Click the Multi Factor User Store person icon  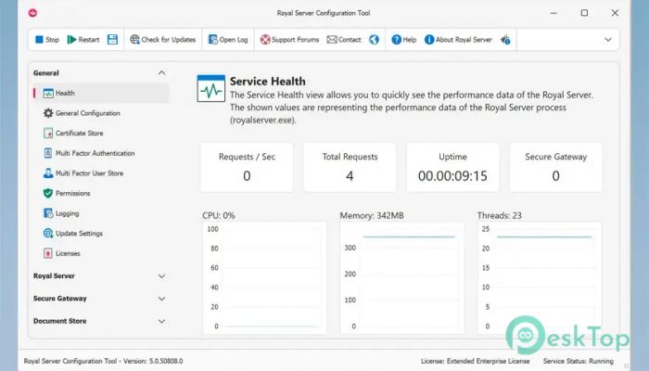pos(48,173)
